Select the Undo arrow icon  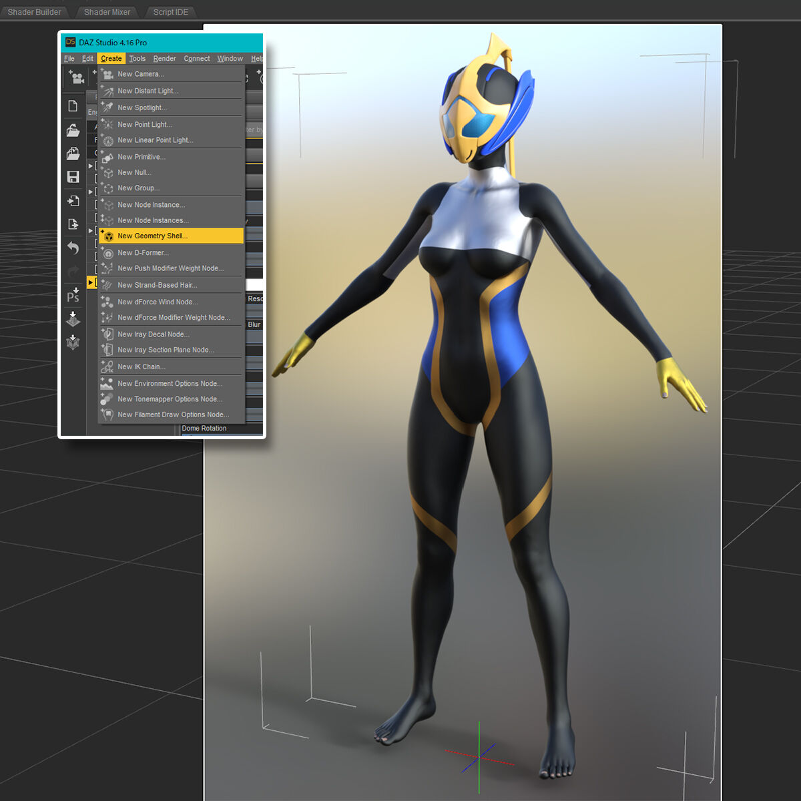(73, 248)
